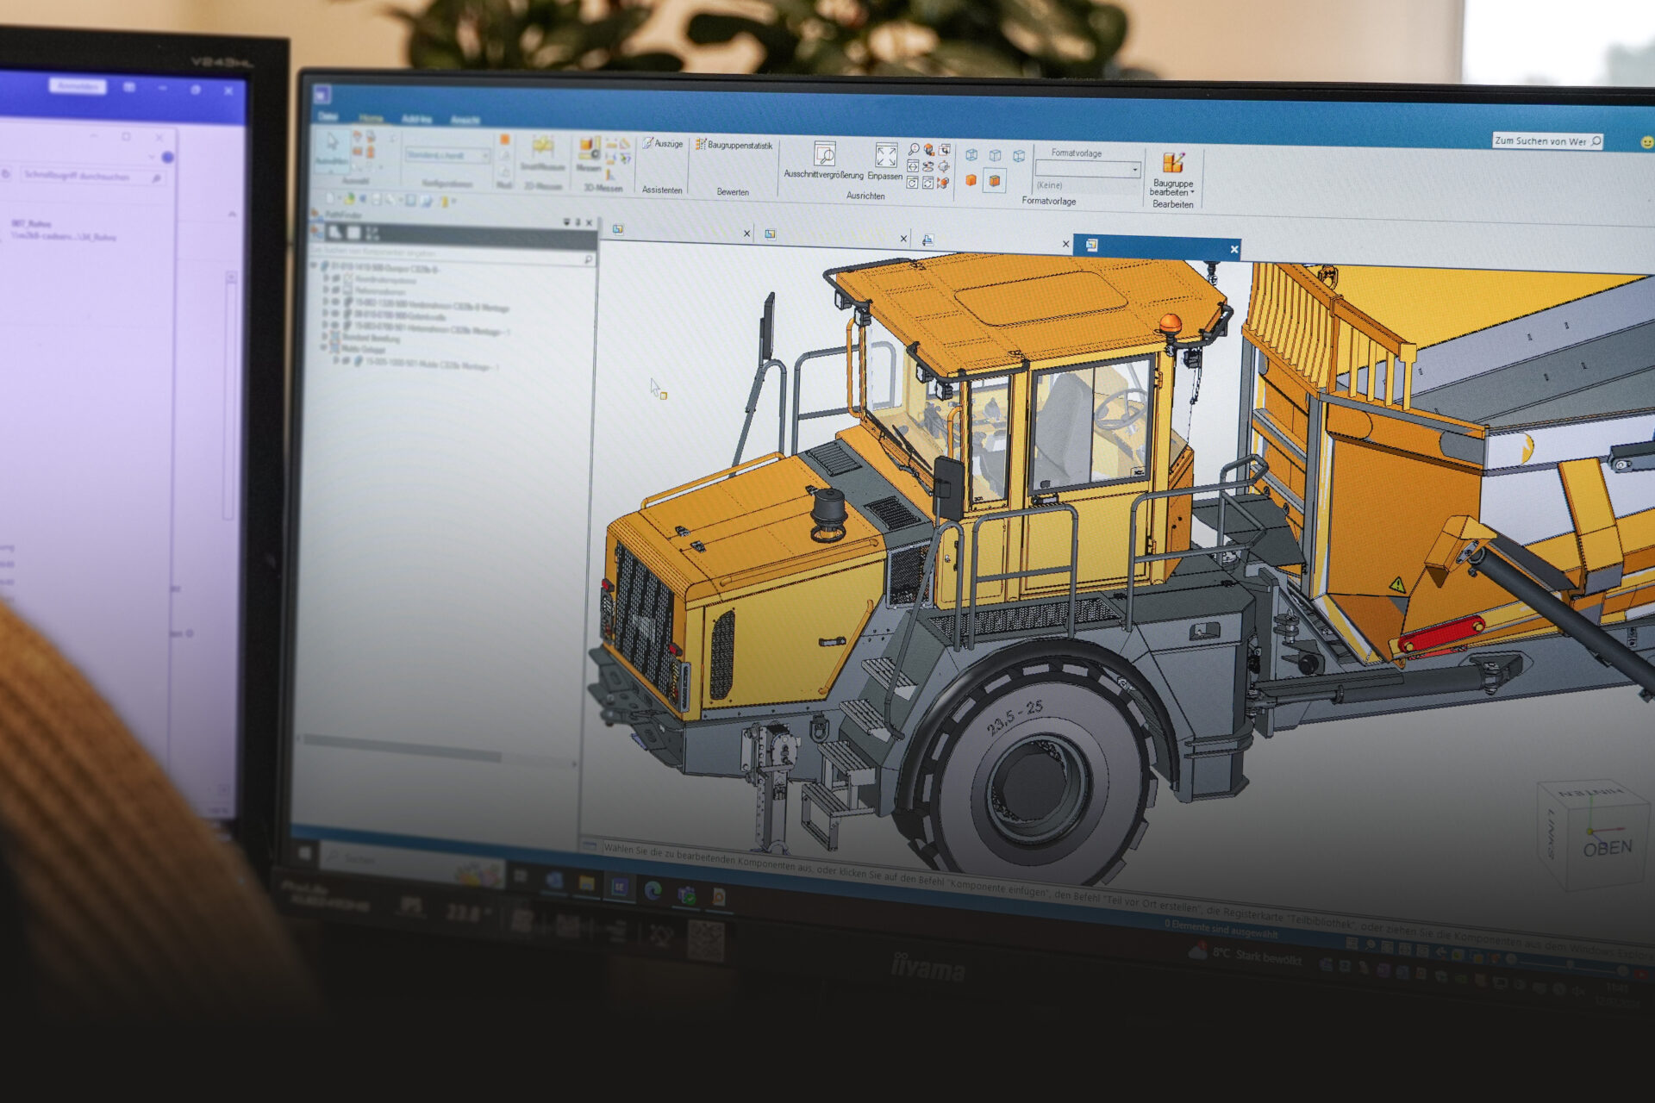Viewport: 1655px width, 1103px height.
Task: Pin the PathFinder panel
Action: pyautogui.click(x=578, y=222)
